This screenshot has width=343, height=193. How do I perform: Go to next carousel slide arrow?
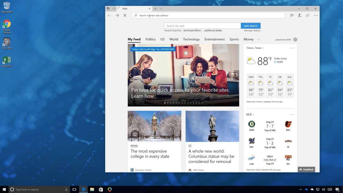tap(236, 75)
